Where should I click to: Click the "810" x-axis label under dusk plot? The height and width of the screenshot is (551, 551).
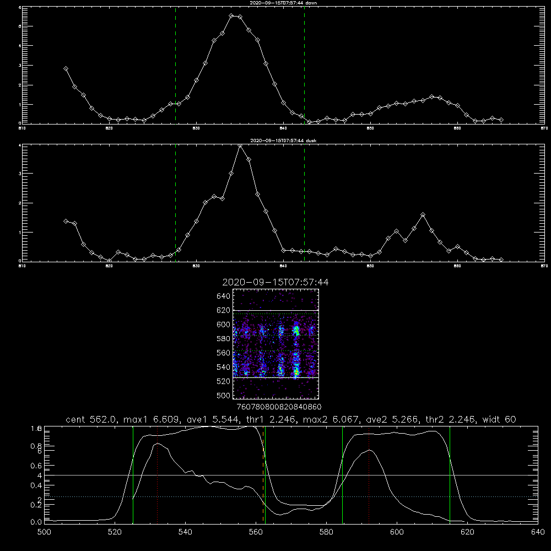click(x=22, y=266)
